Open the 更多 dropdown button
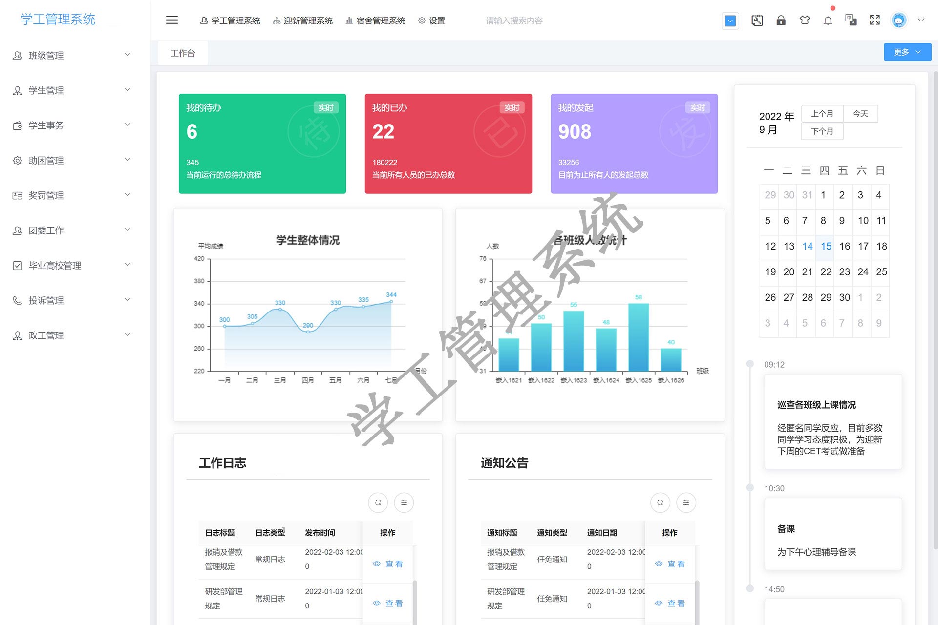Image resolution: width=938 pixels, height=625 pixels. [907, 52]
